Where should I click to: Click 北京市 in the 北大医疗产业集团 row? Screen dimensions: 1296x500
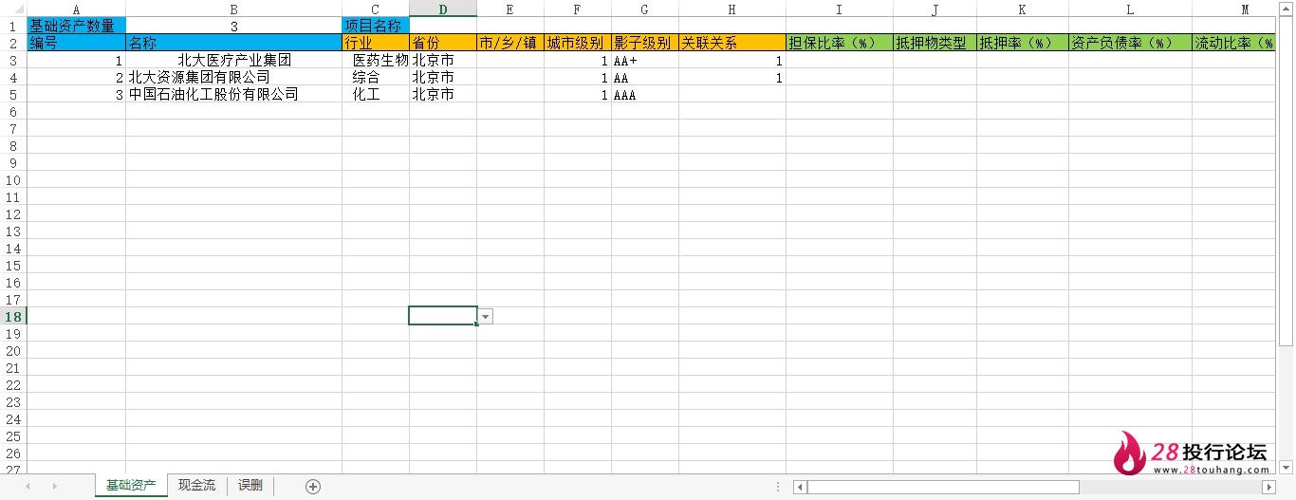[x=443, y=60]
